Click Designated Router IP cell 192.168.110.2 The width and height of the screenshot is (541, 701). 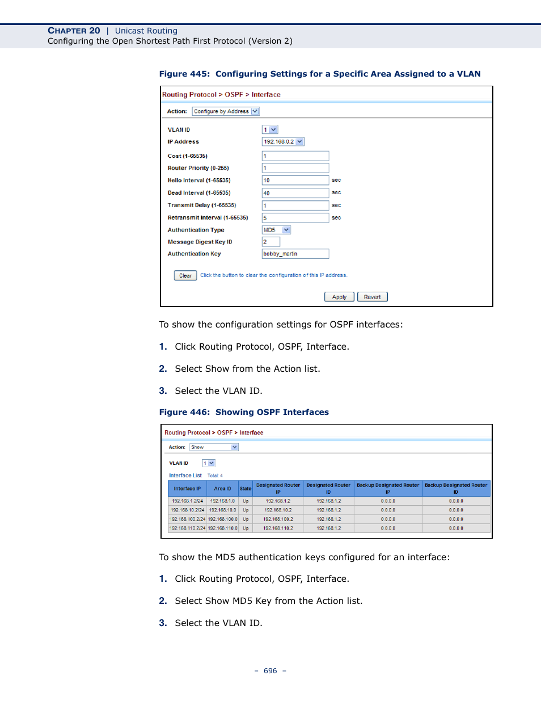(x=278, y=528)
